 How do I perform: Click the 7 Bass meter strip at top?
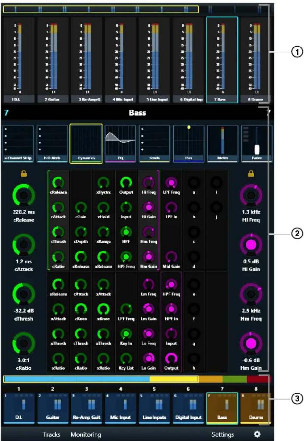click(x=222, y=60)
